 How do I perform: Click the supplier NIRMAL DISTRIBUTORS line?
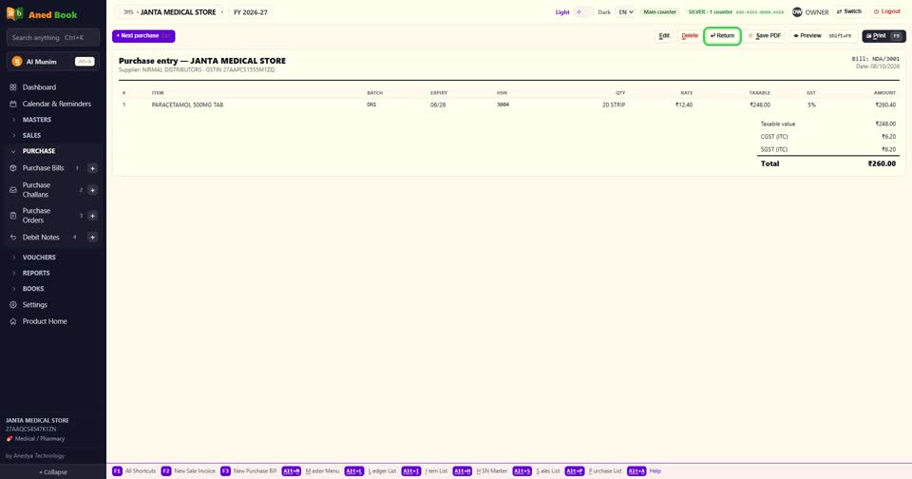point(197,69)
